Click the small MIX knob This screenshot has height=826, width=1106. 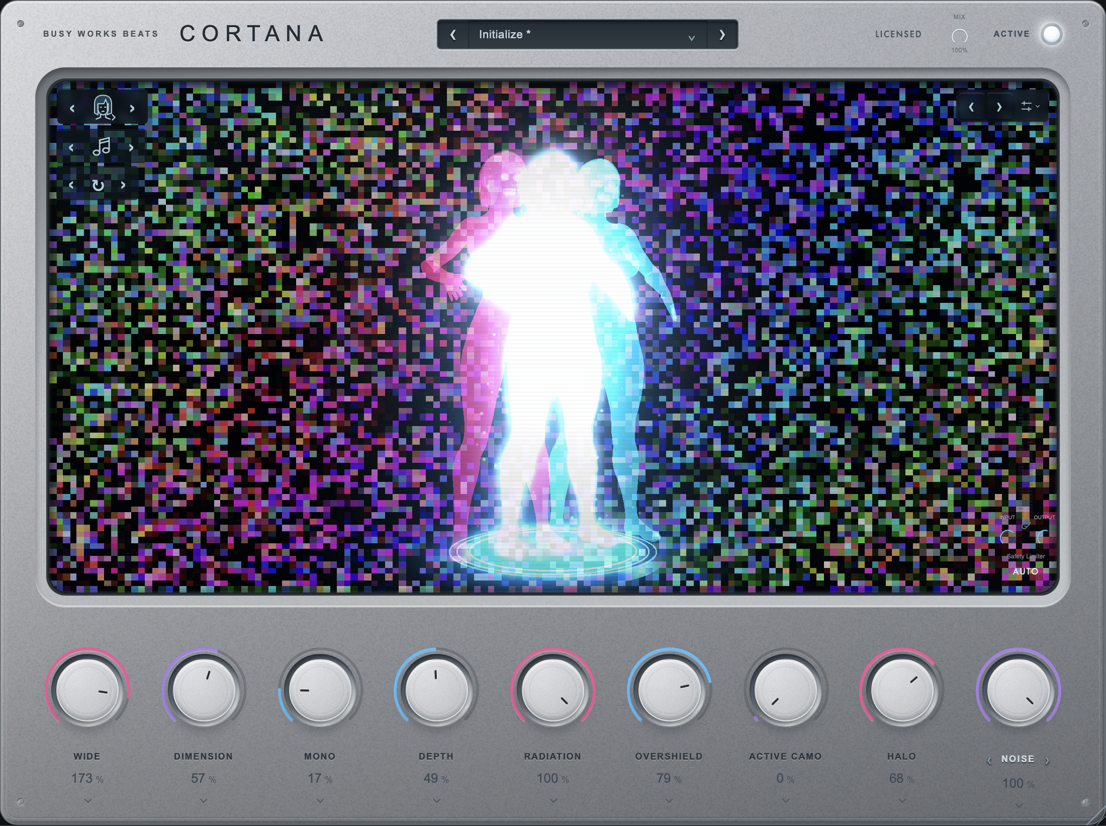click(959, 36)
